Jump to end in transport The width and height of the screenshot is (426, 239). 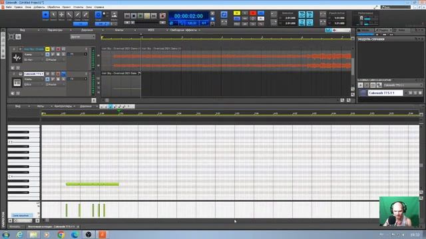click(154, 16)
